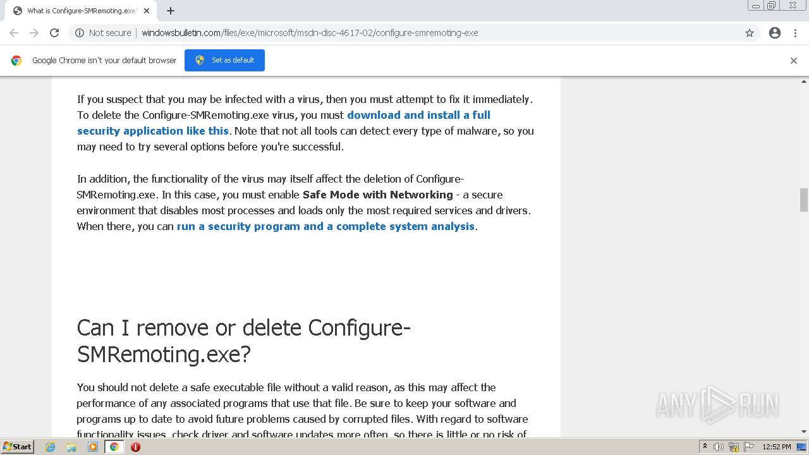Open the Windows Start menu

coord(18,446)
